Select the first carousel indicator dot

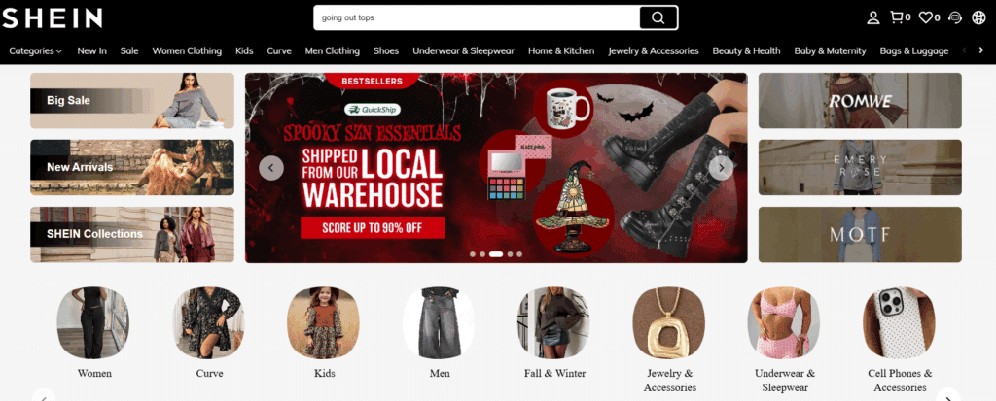pyautogui.click(x=473, y=254)
